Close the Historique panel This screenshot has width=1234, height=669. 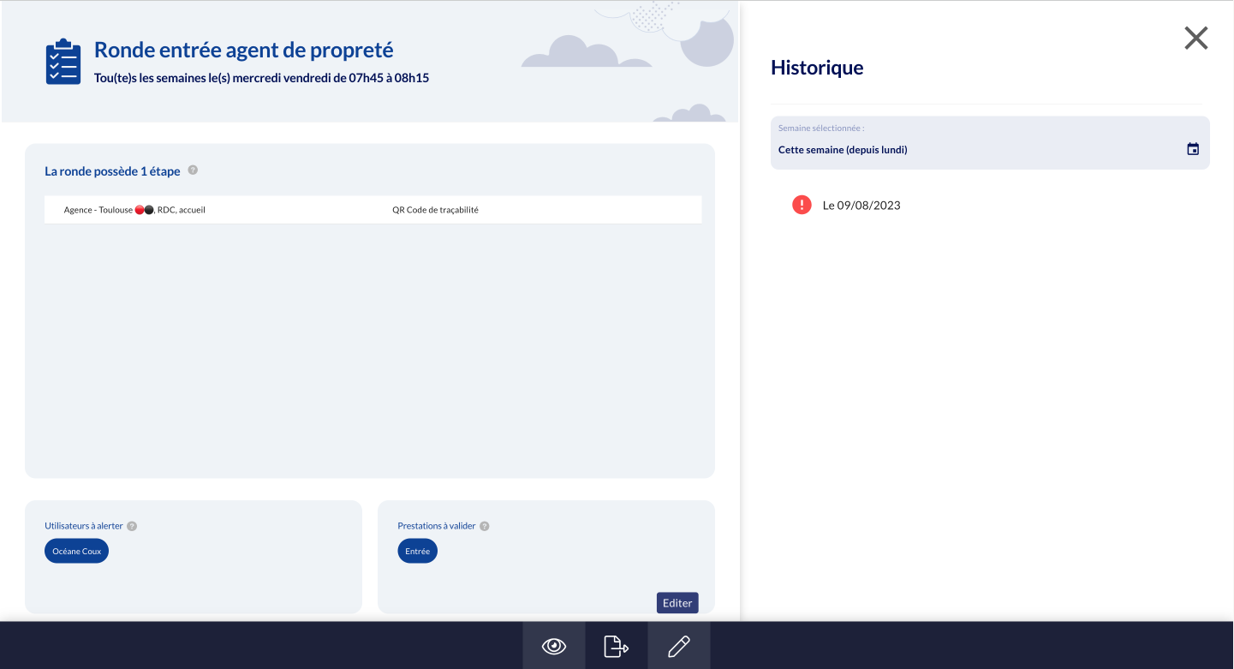[x=1195, y=38]
